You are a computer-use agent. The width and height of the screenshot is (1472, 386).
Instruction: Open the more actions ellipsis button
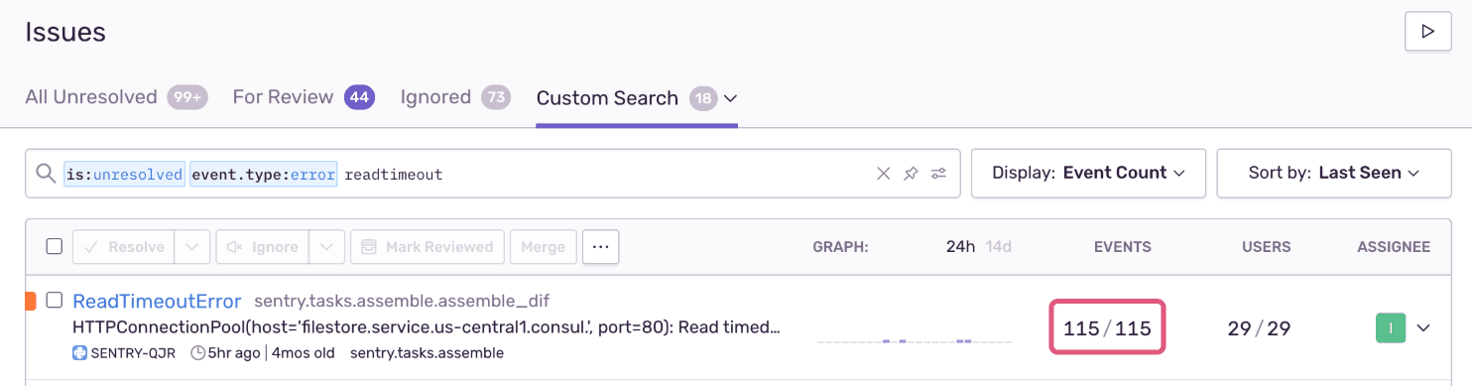click(601, 247)
